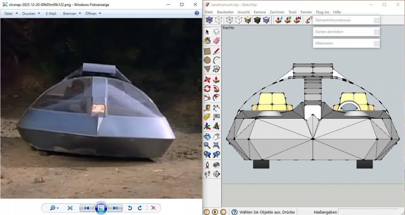Viewport: 405px width, 215px height.
Task: Choose the Rotate tool
Action: tap(207, 89)
